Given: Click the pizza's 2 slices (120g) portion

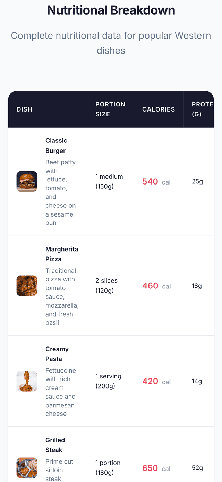Looking at the screenshot, I should (106, 285).
